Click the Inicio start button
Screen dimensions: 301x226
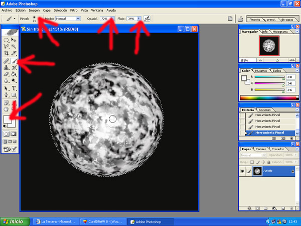pyautogui.click(x=15, y=221)
